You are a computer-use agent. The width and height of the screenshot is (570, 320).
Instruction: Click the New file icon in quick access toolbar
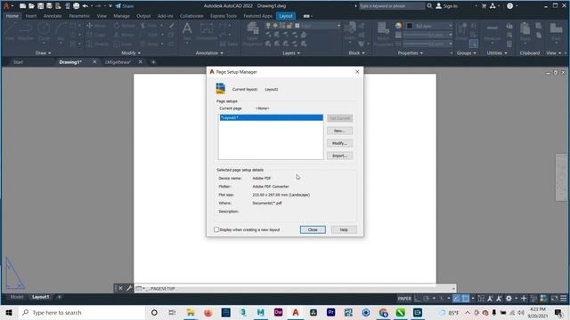(x=22, y=6)
